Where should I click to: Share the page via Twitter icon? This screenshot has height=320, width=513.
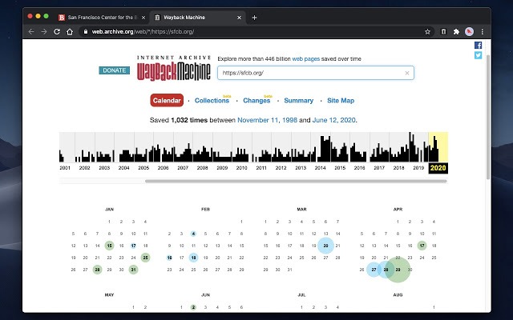coord(479,56)
